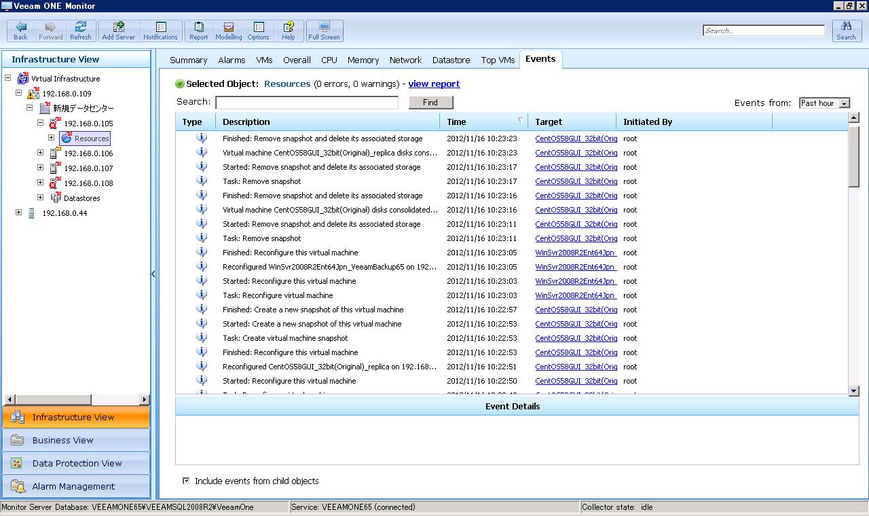Collapse the 新規データセンター tree node

tap(30, 108)
